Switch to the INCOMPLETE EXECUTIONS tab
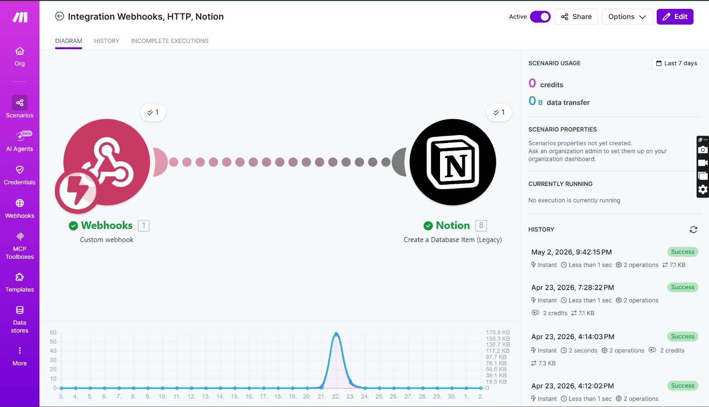The image size is (709, 407). [170, 41]
